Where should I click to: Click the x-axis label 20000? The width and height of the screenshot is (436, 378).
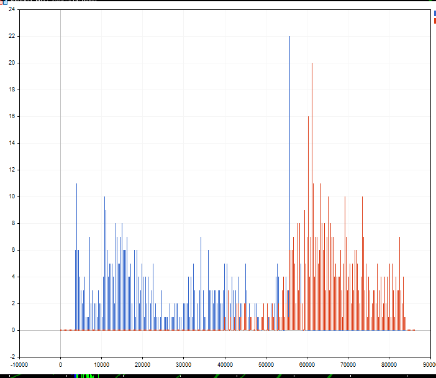(x=142, y=365)
